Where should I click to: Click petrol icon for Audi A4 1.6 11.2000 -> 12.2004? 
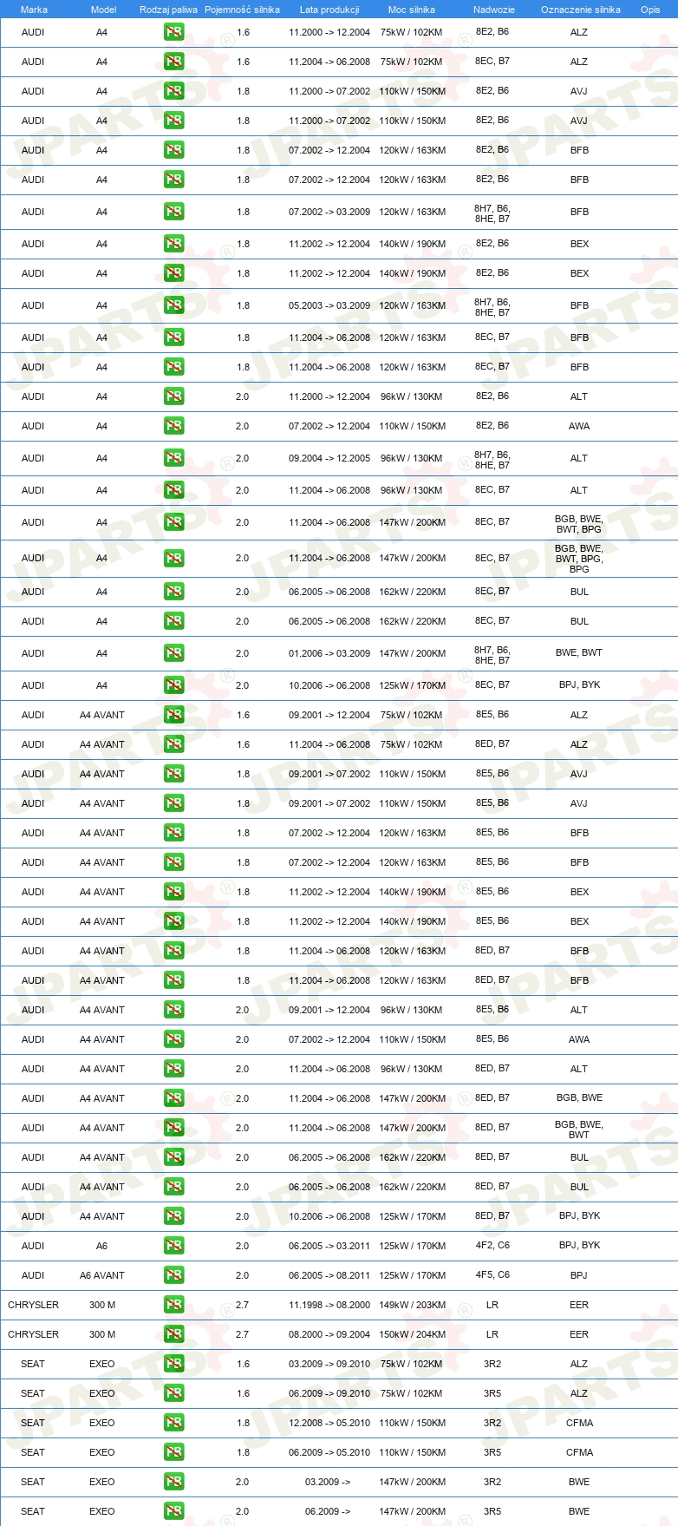pos(174,32)
